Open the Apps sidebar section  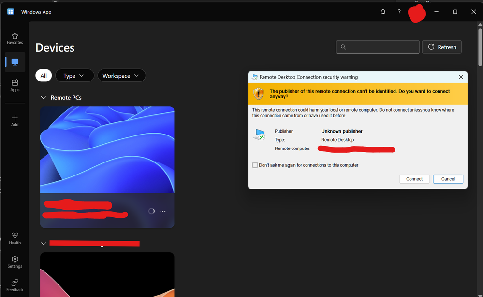tap(15, 85)
